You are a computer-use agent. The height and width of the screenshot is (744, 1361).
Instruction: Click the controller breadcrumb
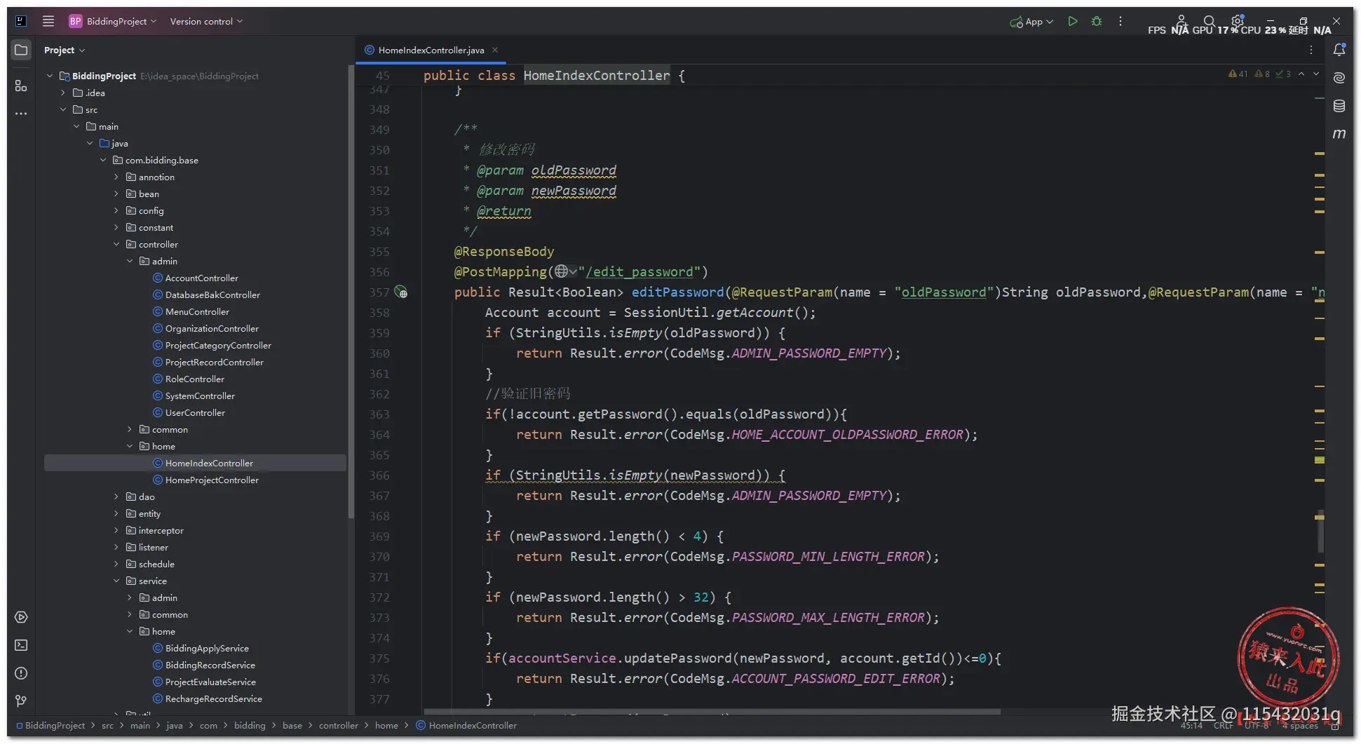click(339, 725)
